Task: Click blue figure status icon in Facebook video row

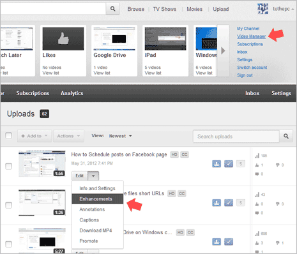Action: click(217, 164)
